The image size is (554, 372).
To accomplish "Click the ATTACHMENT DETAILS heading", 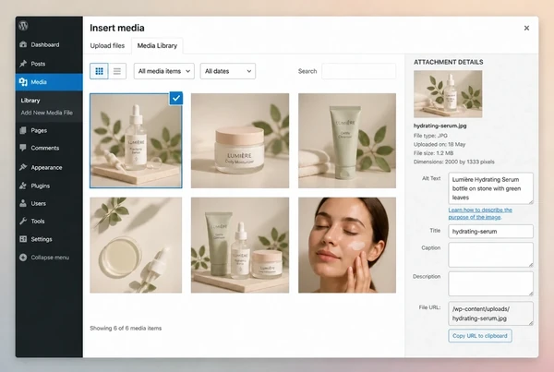I will (x=449, y=62).
